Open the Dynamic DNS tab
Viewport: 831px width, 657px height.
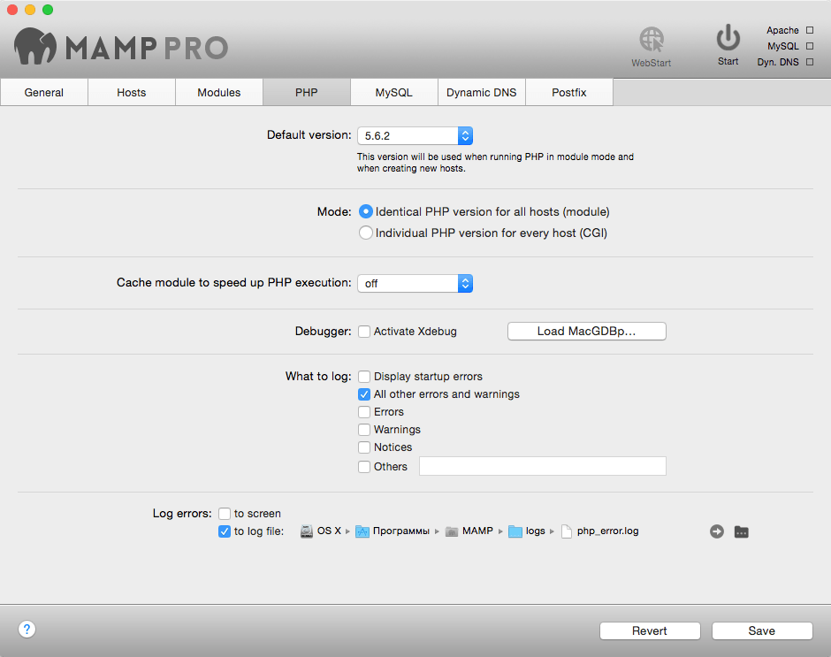[481, 92]
